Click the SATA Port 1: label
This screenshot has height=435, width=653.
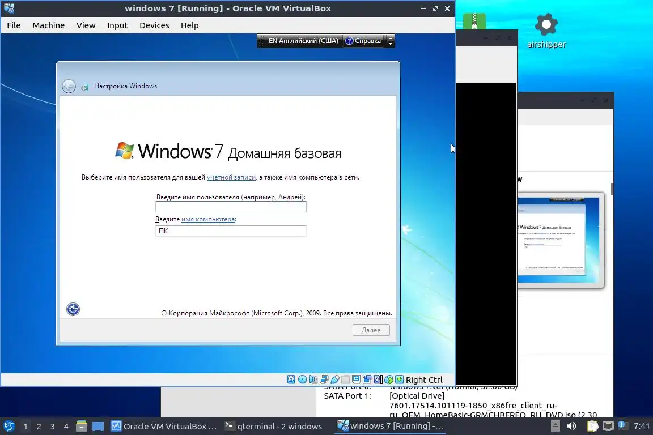pyautogui.click(x=347, y=396)
